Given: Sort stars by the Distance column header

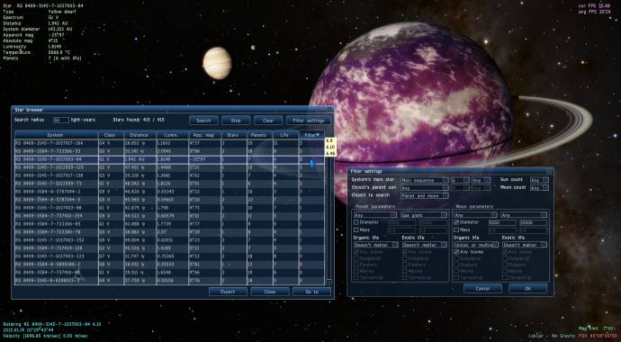Looking at the screenshot, I should (140, 135).
